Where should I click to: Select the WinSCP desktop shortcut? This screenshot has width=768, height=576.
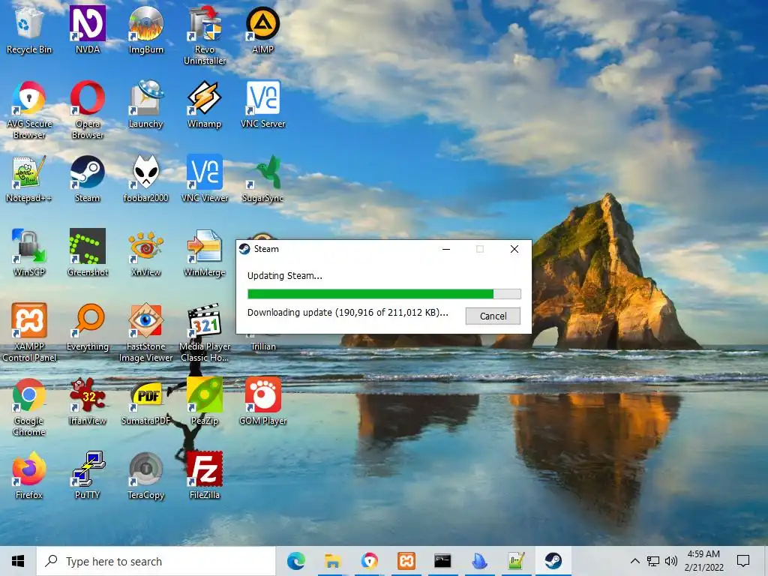coord(29,253)
